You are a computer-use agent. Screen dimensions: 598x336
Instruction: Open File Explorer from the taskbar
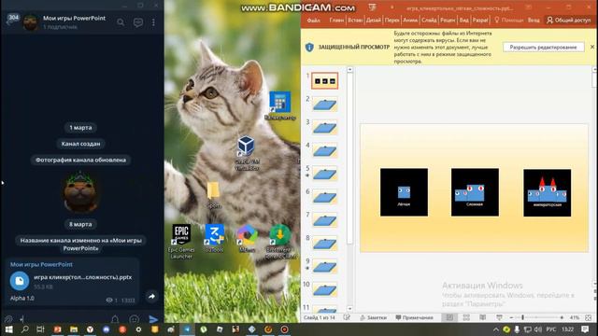(74, 329)
